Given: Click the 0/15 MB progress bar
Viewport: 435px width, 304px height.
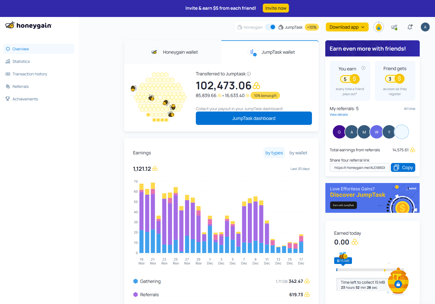Looking at the screenshot, I should (370, 270).
